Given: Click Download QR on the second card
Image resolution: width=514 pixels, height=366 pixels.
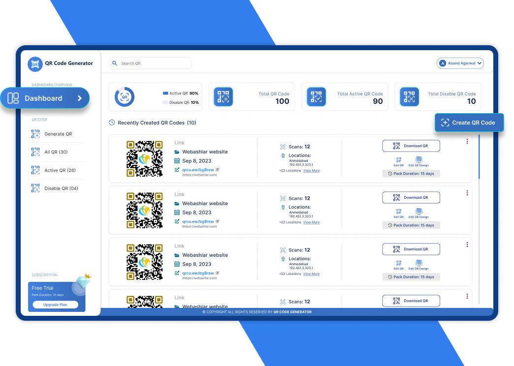Looking at the screenshot, I should coord(411,198).
